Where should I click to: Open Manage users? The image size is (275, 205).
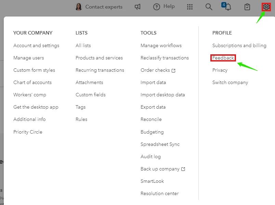click(x=29, y=58)
